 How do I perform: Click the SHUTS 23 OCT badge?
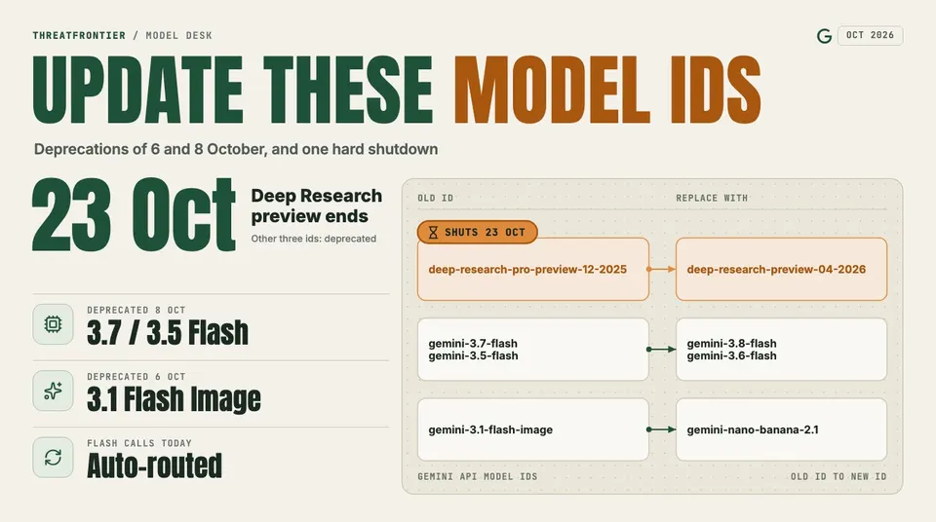point(477,232)
